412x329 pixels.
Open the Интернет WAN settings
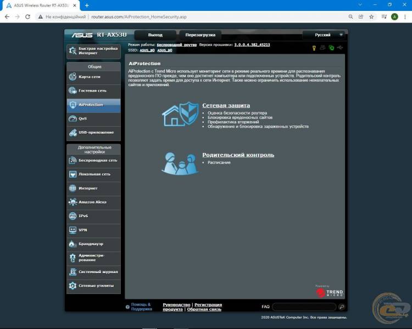point(93,188)
